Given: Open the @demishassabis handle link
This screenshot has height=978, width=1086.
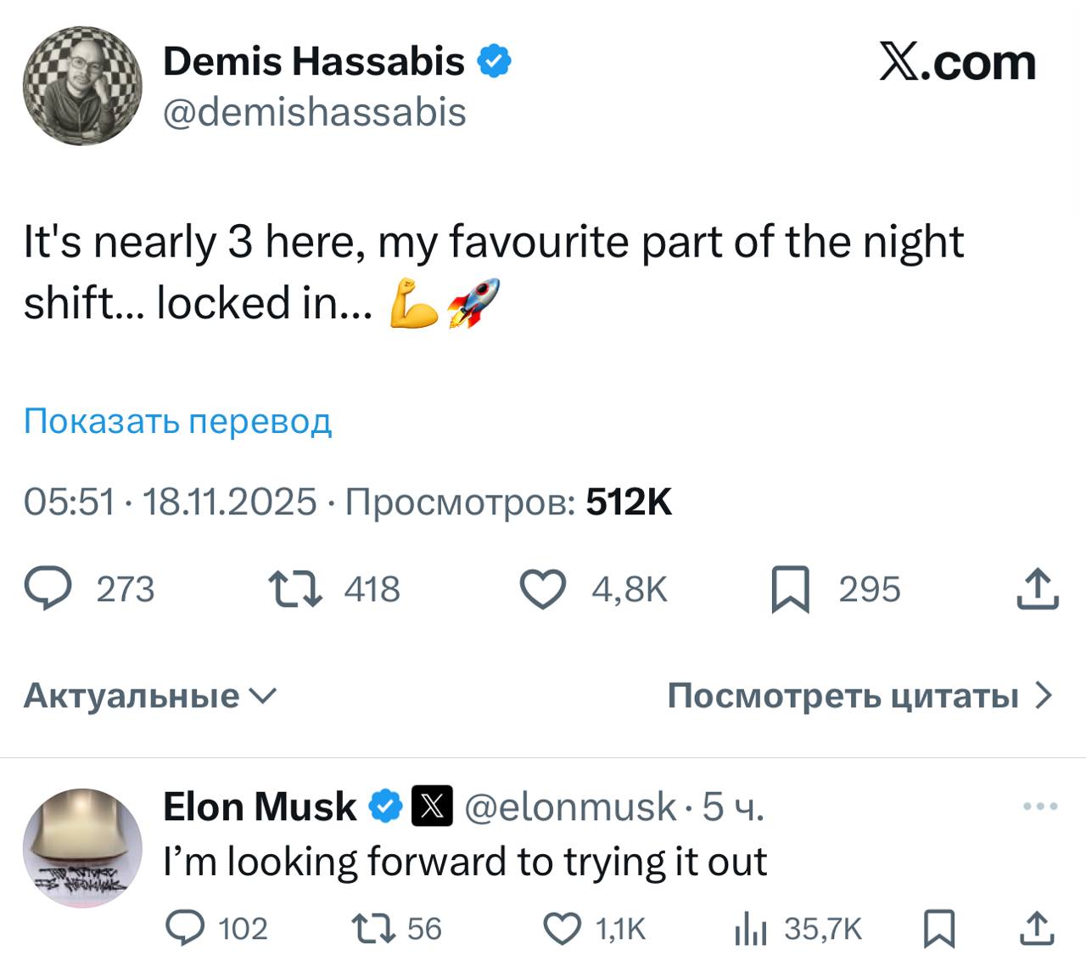Looking at the screenshot, I should click(314, 111).
